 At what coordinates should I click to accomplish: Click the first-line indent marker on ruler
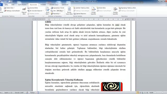click(49, 19)
